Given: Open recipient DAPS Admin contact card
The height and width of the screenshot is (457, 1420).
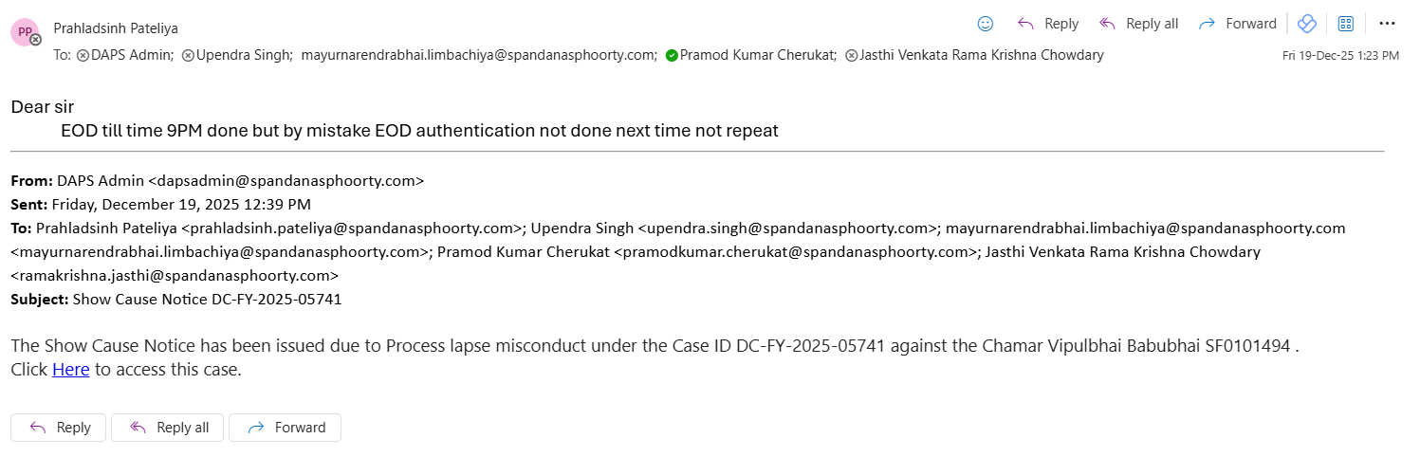Looking at the screenshot, I should tap(131, 55).
